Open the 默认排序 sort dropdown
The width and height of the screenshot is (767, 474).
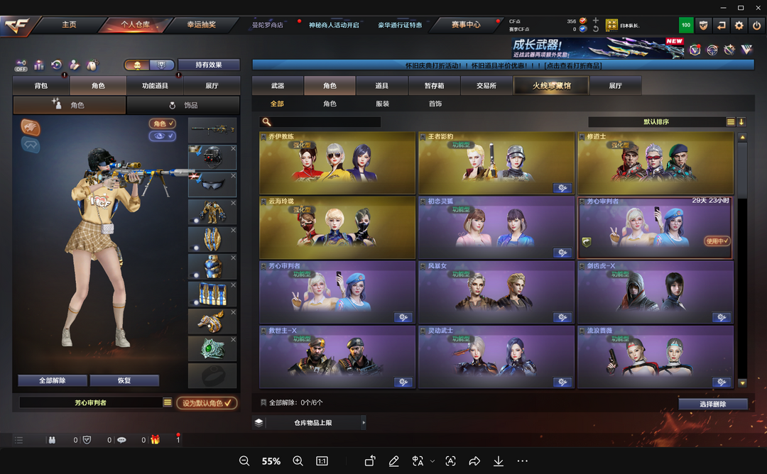point(656,122)
